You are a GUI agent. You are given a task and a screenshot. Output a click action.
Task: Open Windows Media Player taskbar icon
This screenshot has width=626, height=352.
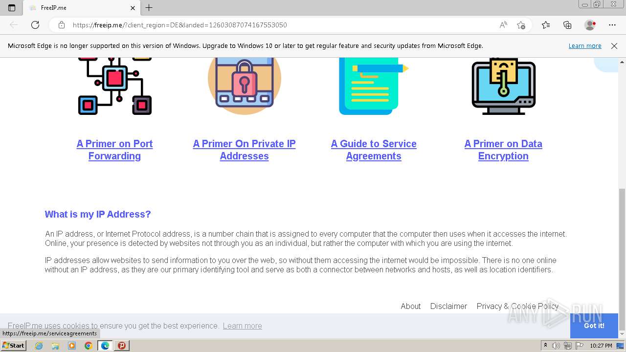(72, 345)
